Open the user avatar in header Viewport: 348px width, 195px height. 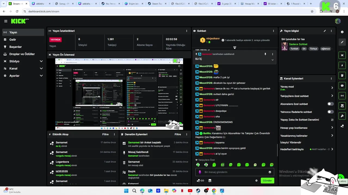coord(338,21)
